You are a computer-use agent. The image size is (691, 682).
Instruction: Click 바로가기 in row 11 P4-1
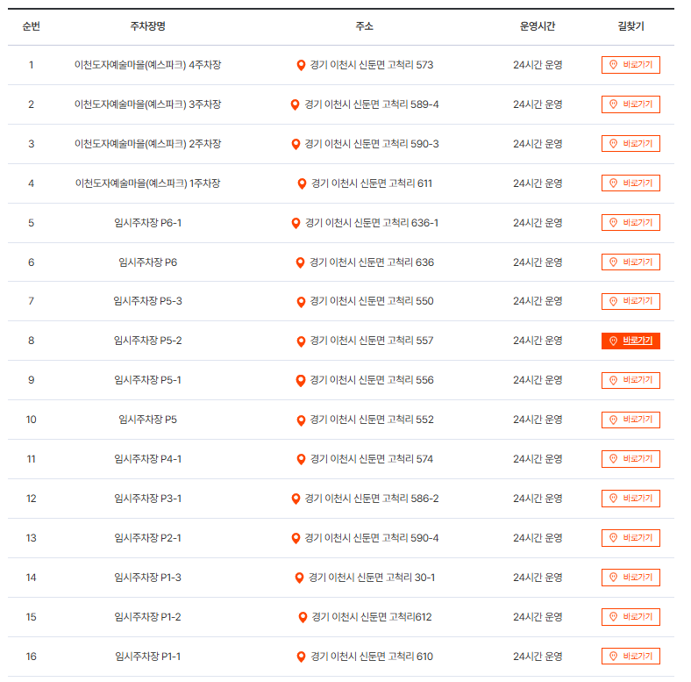pos(630,459)
